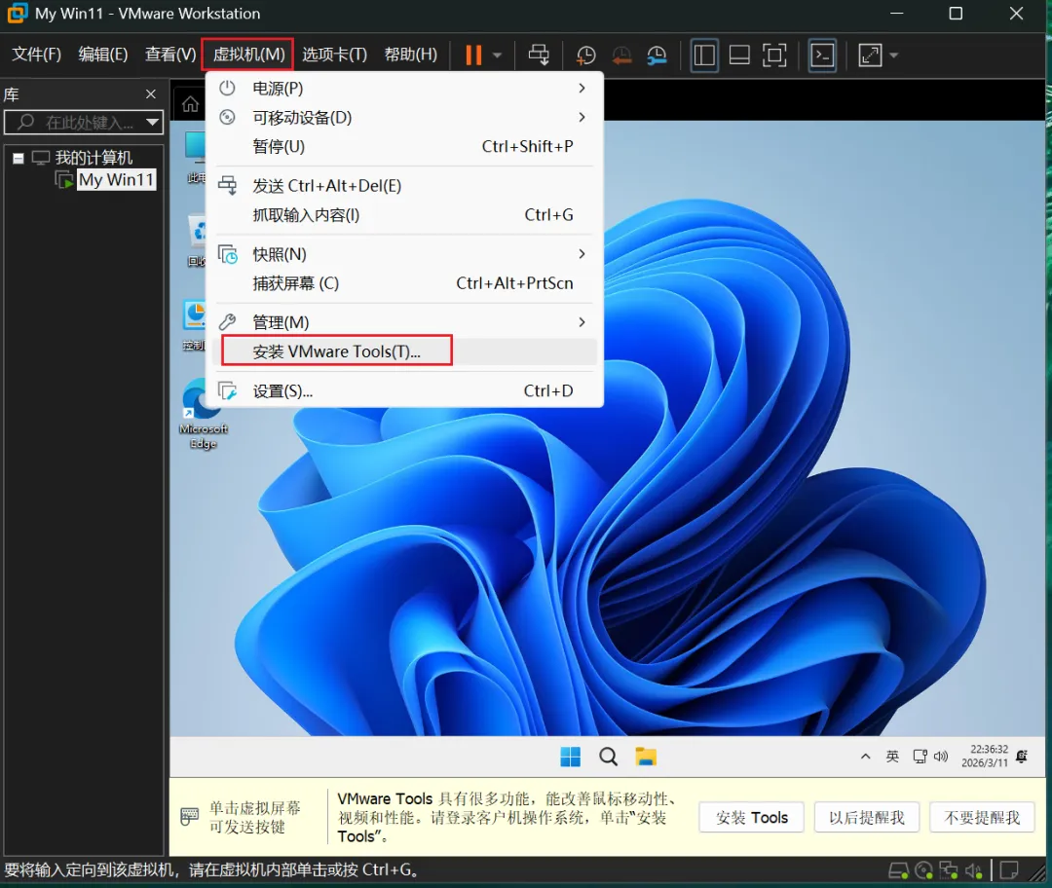Click the Home tab icon
Screen dimensions: 1052x888
[190, 104]
